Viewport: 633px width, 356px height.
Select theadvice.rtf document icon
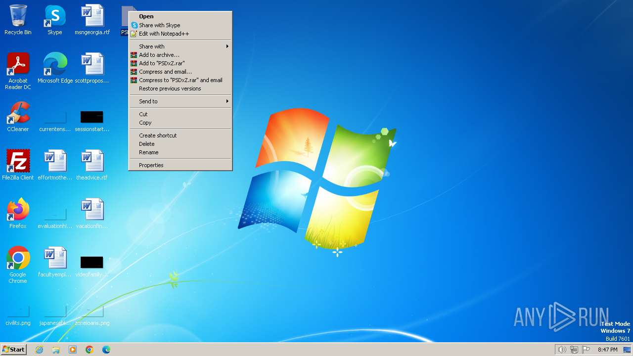coord(92,165)
